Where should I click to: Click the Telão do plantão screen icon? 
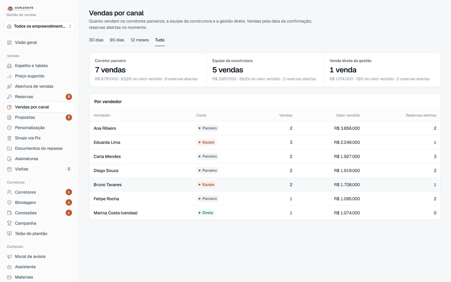pyautogui.click(x=9, y=234)
